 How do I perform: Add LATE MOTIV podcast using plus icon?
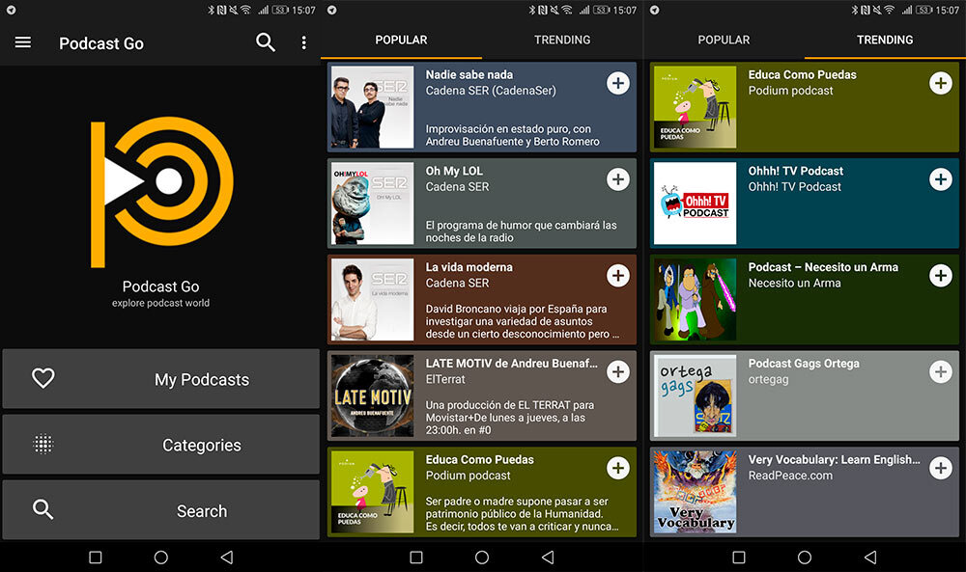tap(618, 372)
